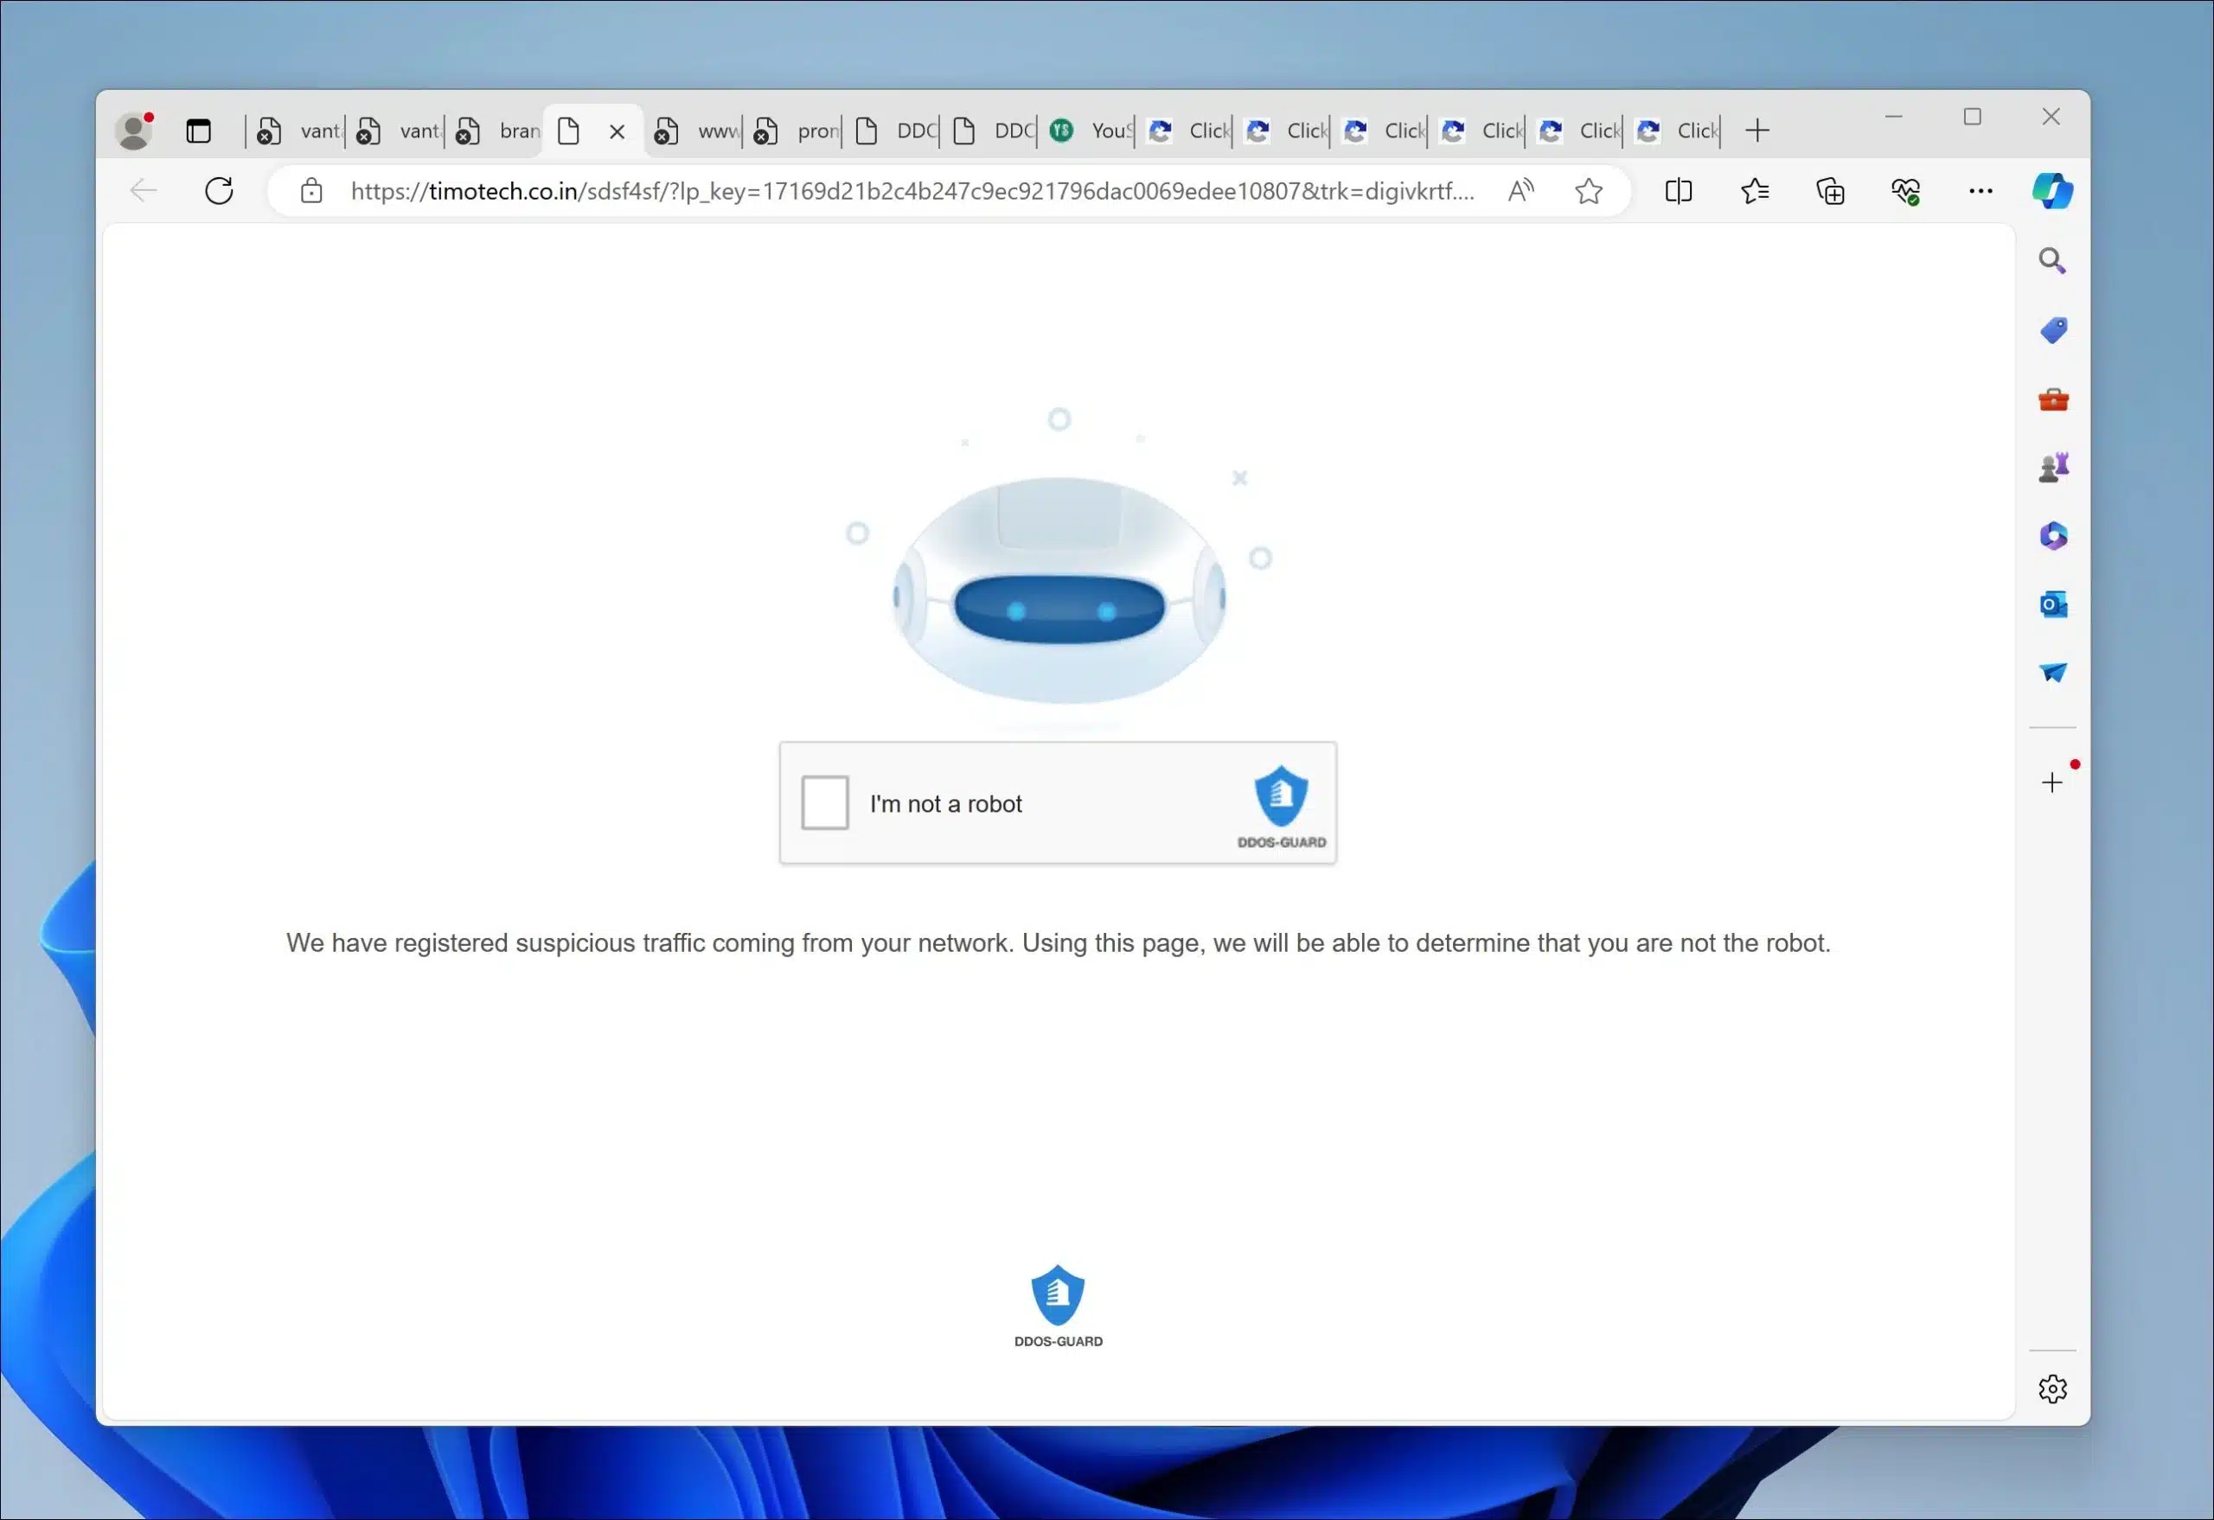
Task: Open the Collections icon
Action: [x=1830, y=190]
